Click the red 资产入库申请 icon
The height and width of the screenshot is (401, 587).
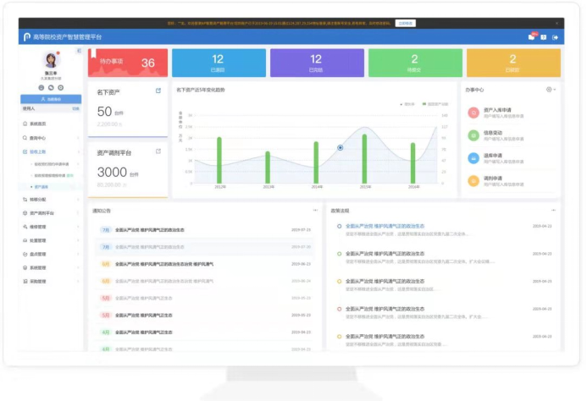pos(473,112)
